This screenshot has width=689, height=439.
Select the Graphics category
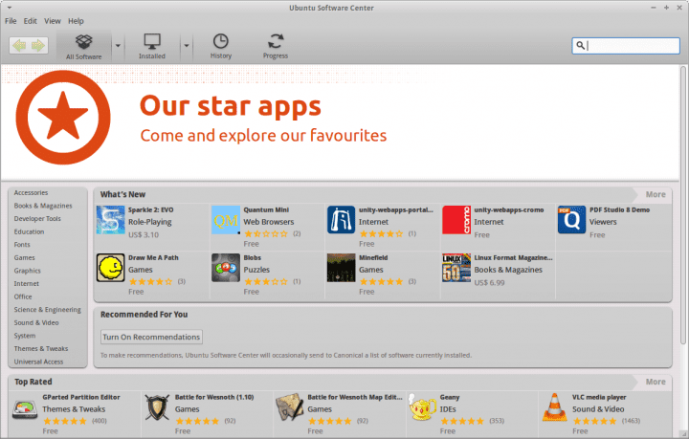[27, 271]
